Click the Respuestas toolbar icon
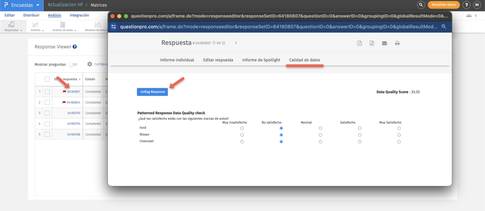This screenshot has width=485, height=211. tap(12, 24)
